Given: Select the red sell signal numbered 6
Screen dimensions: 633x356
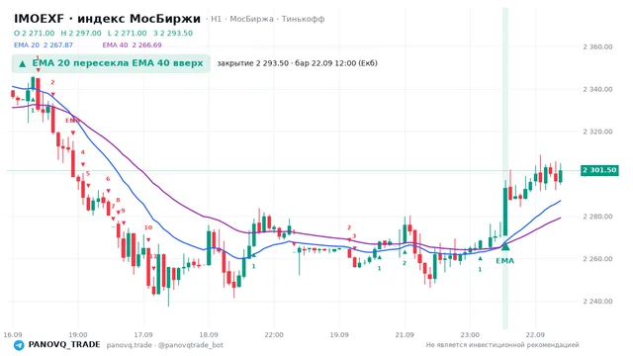Looking at the screenshot, I should coord(108,179).
